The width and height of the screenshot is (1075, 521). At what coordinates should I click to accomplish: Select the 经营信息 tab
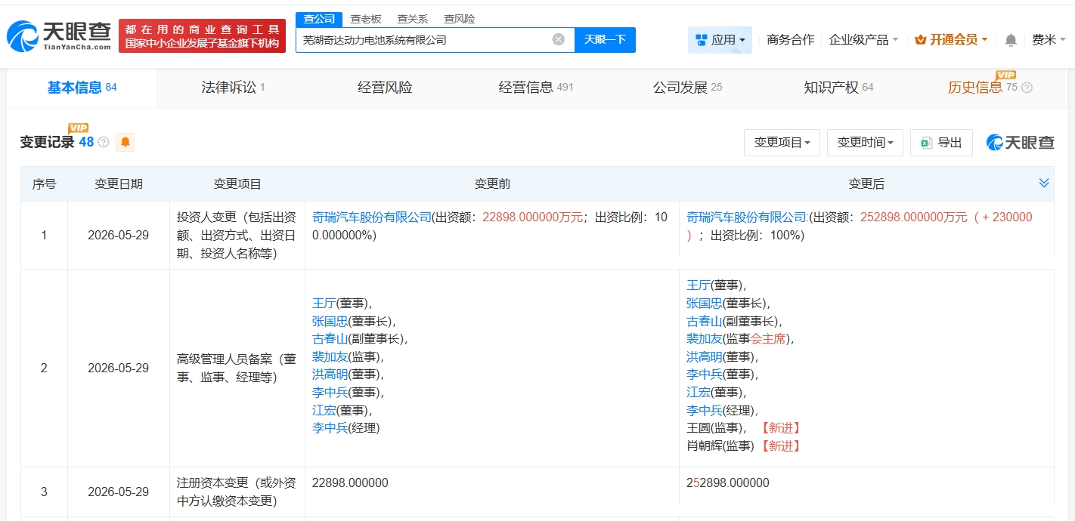(535, 88)
